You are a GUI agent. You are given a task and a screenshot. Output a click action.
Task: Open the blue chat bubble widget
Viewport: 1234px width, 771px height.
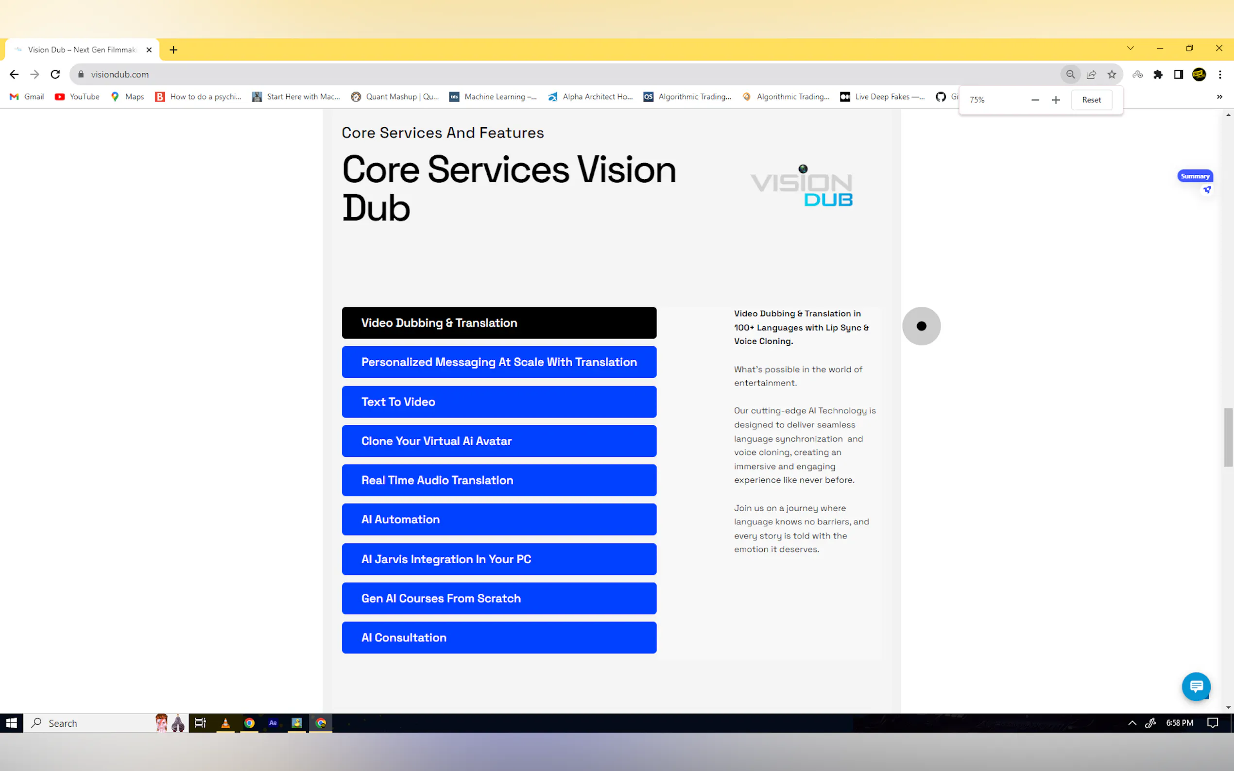coord(1196,687)
